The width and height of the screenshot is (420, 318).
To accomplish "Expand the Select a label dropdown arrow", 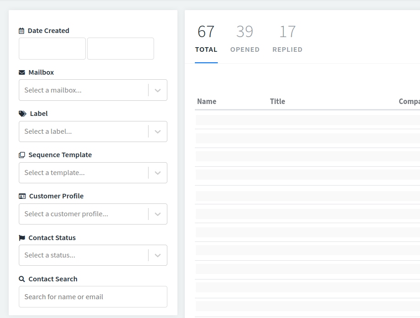I will pyautogui.click(x=158, y=132).
